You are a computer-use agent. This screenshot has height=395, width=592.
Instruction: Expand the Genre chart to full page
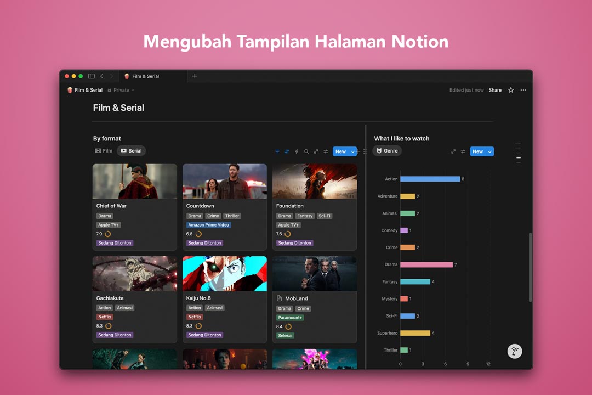tap(453, 151)
